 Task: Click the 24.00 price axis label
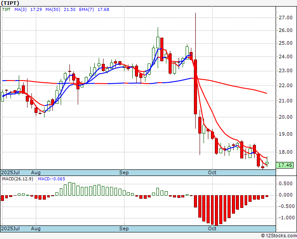pos(286,56)
